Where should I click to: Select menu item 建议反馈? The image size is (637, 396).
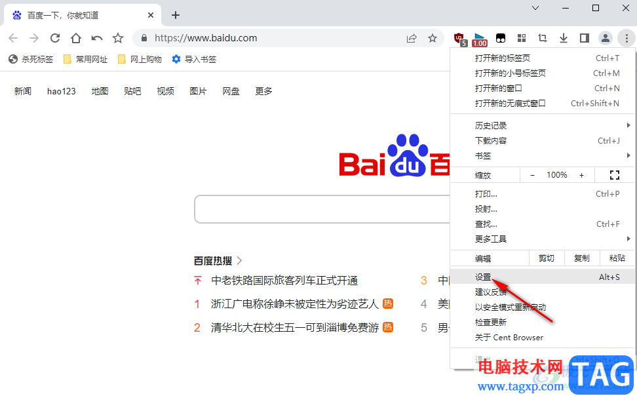point(543,292)
